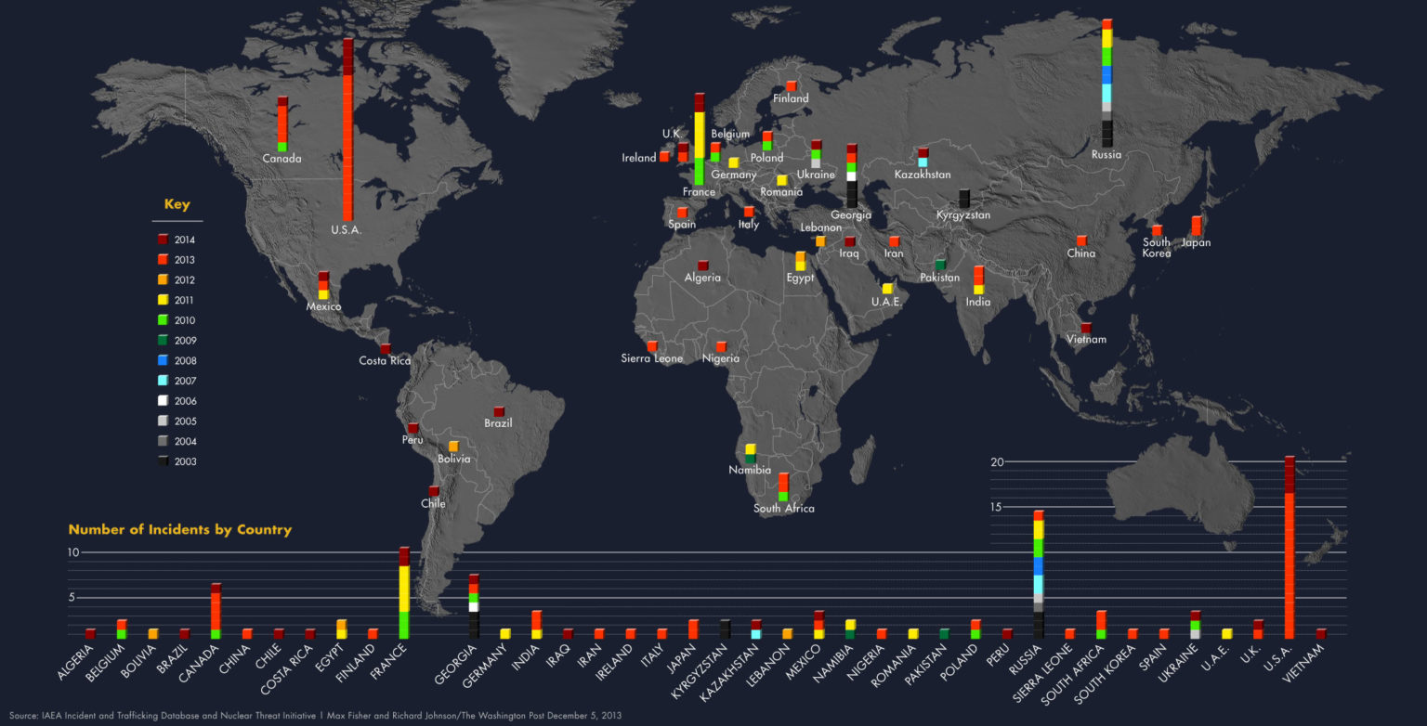The width and height of the screenshot is (1427, 726).
Task: Click the tall red U.S.A. bar on the map
Action: tap(347, 130)
